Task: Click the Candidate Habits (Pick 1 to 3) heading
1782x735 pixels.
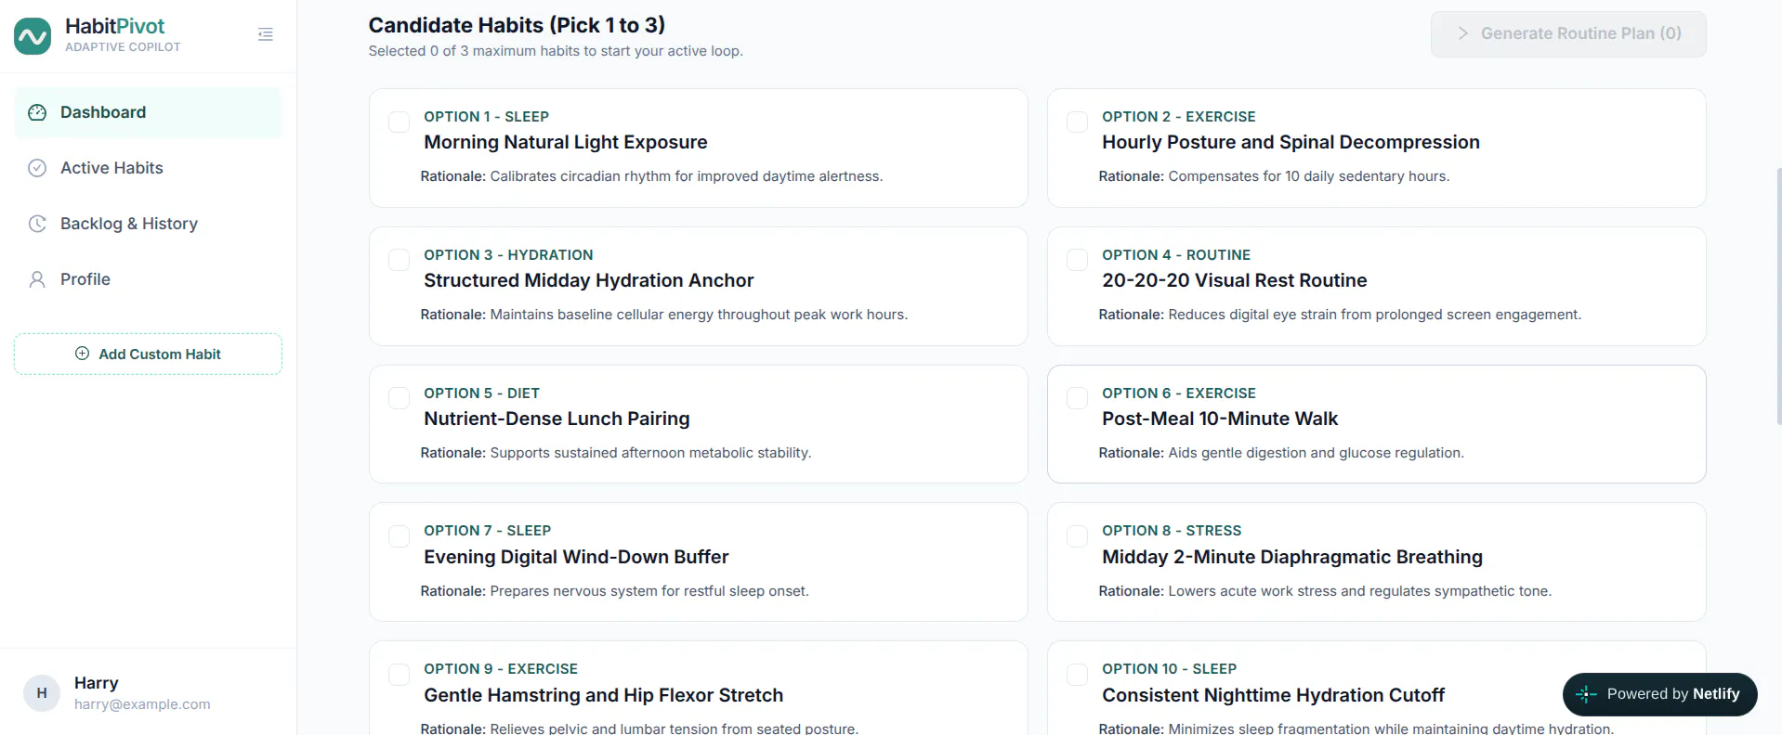Action: 517,25
